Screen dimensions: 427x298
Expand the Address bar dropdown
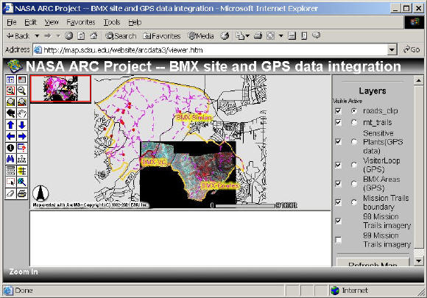pyautogui.click(x=392, y=50)
